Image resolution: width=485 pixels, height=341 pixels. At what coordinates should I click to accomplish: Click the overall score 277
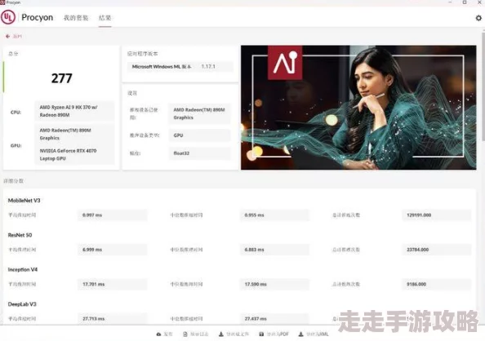[x=61, y=78]
